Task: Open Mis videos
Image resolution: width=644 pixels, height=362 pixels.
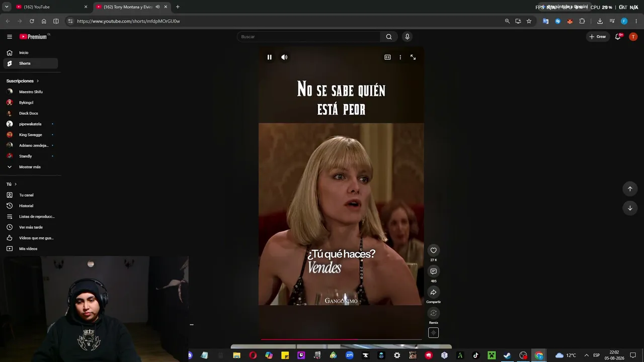Action: (x=31, y=249)
